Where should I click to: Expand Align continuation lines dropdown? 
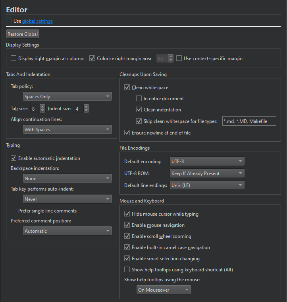click(67, 130)
